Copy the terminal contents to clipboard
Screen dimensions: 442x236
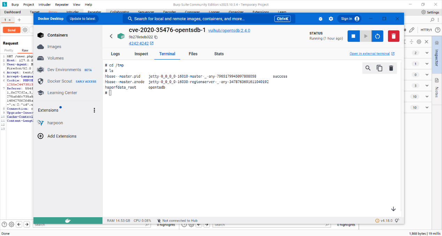pyautogui.click(x=380, y=68)
